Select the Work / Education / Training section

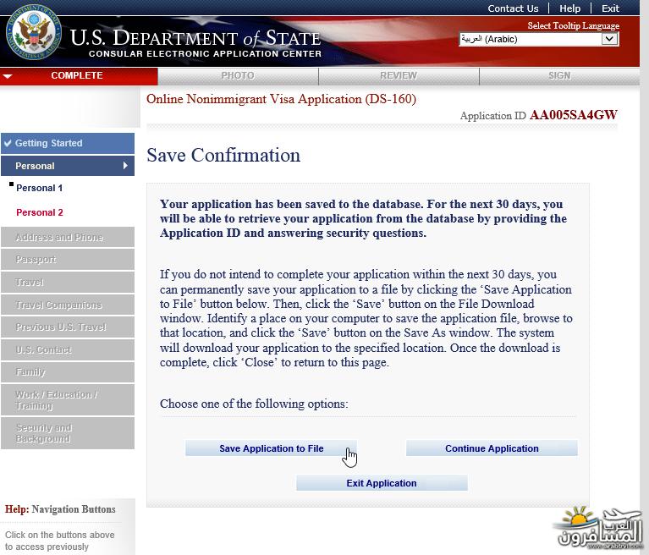tap(68, 400)
